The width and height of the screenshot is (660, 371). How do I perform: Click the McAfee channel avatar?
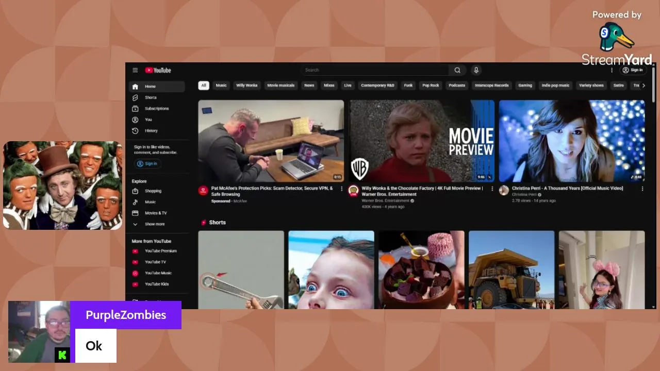point(203,191)
